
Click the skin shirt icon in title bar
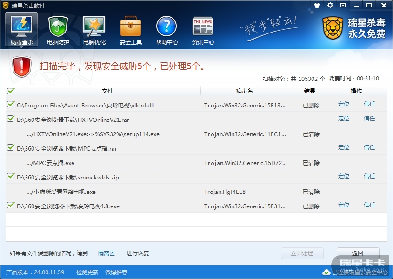tap(317, 5)
